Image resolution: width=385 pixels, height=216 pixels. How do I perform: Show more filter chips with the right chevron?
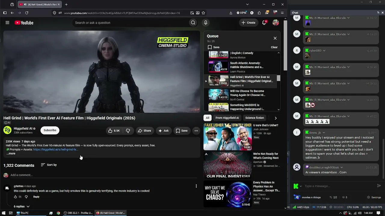tap(276, 118)
